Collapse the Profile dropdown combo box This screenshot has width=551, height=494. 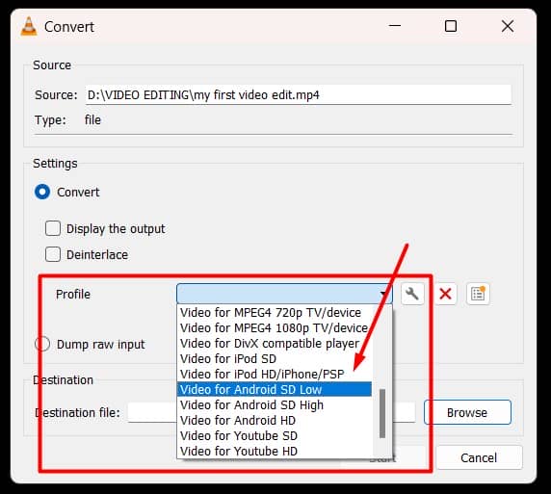(284, 294)
